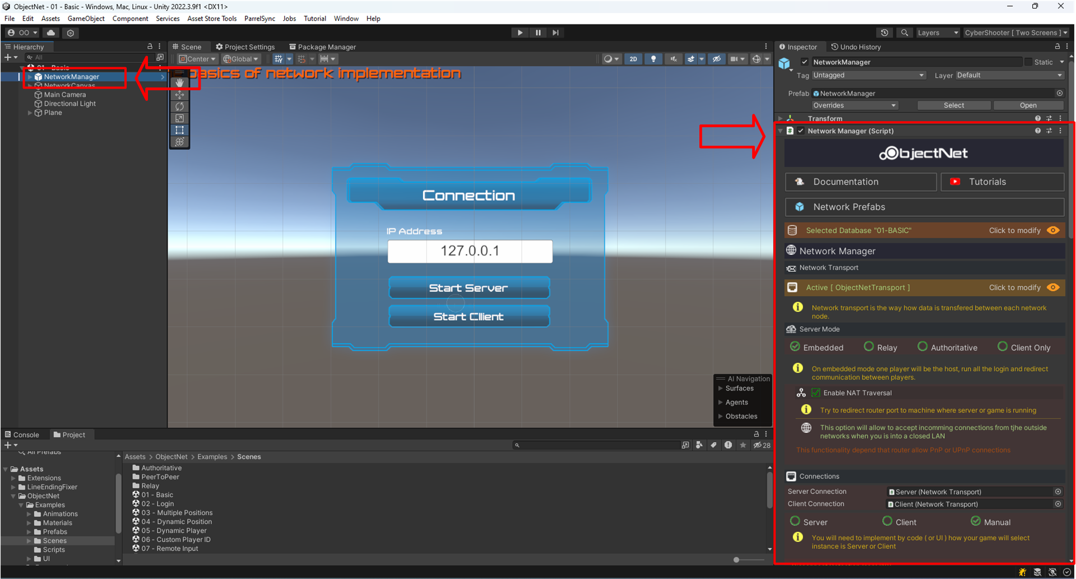Open the Asset Store Tools menu

[x=212, y=18]
